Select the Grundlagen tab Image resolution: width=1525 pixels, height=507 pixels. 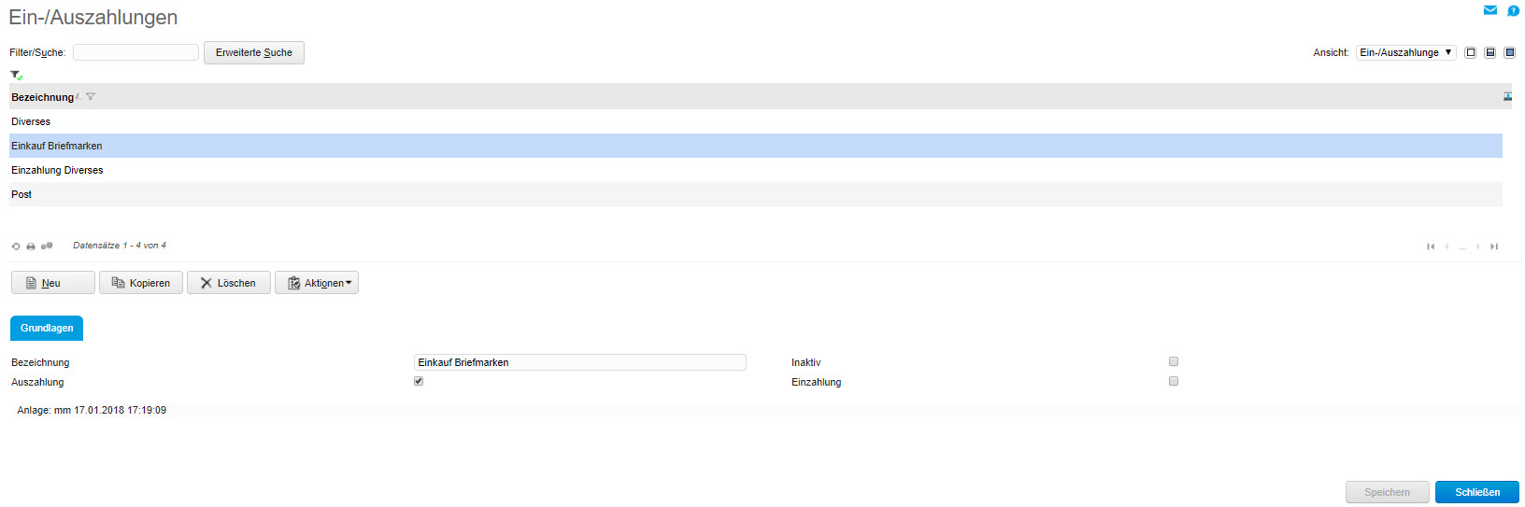(x=47, y=328)
